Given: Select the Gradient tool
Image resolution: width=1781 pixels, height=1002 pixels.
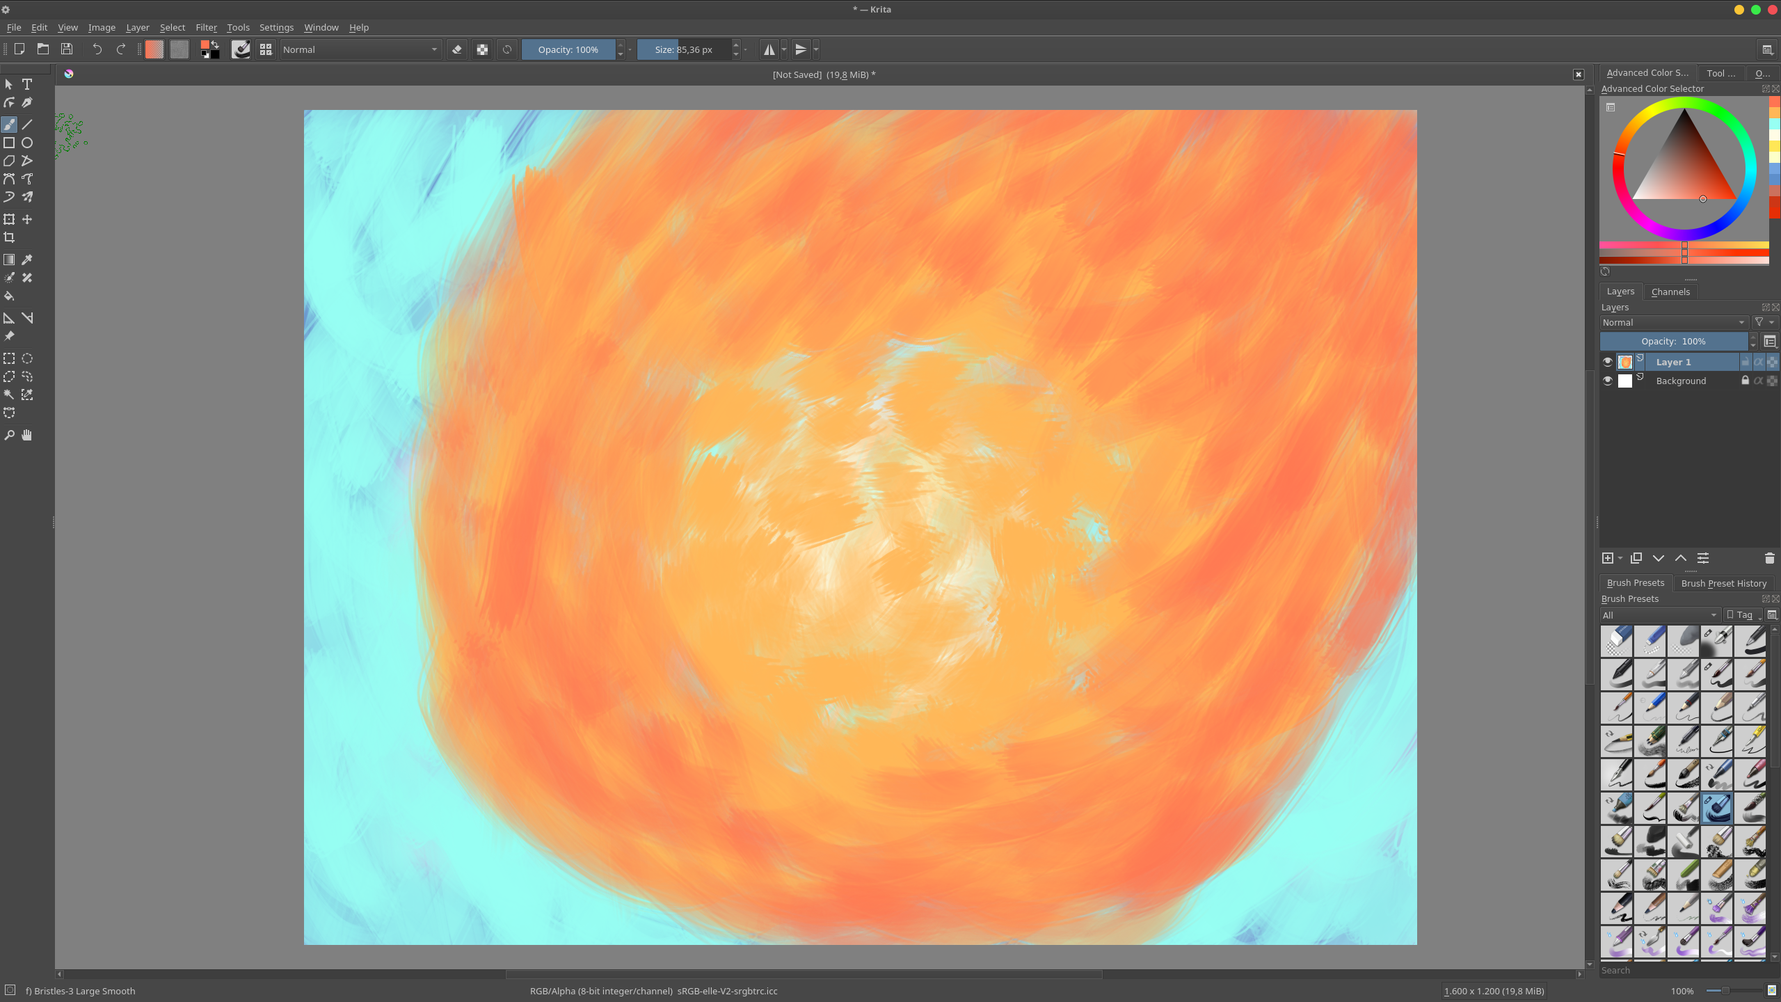Looking at the screenshot, I should click(x=9, y=260).
